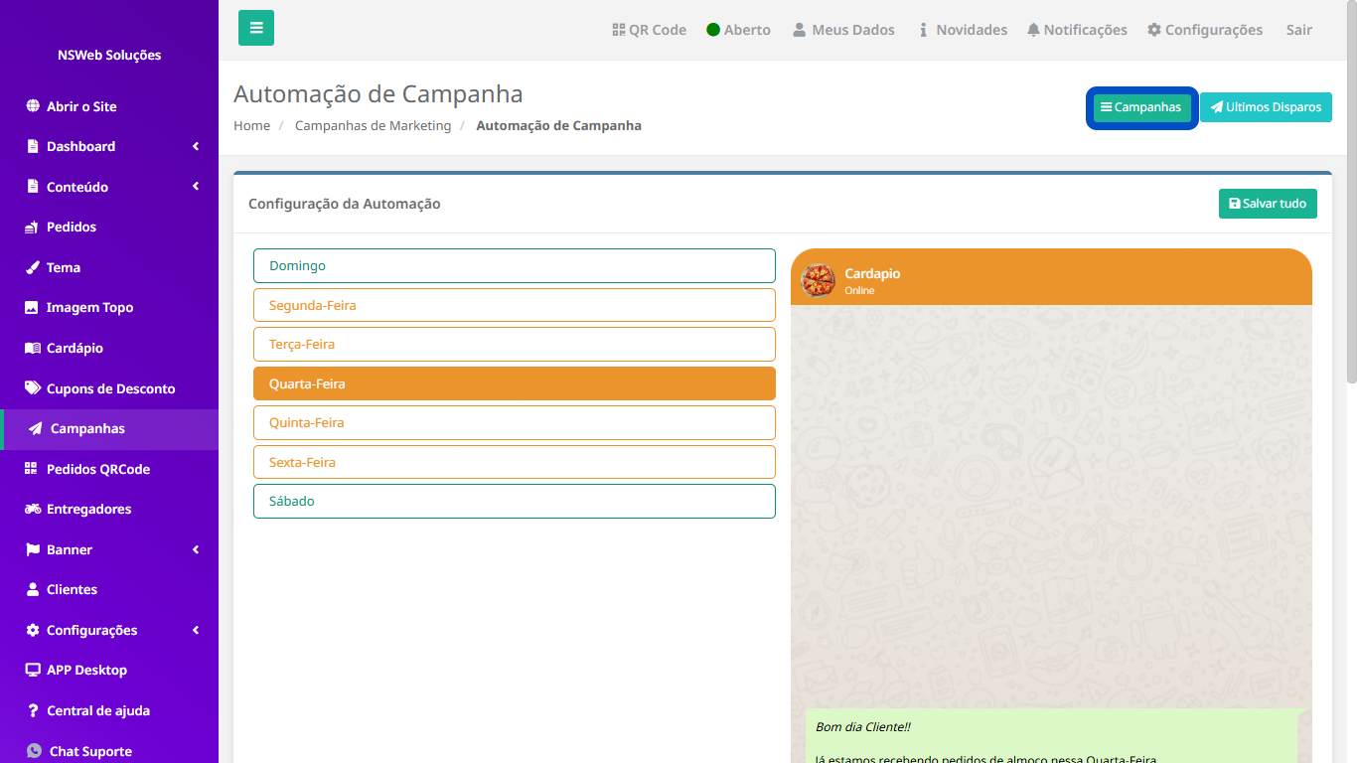This screenshot has width=1357, height=763.
Task: Open Clientes in the sidebar
Action: tap(109, 589)
